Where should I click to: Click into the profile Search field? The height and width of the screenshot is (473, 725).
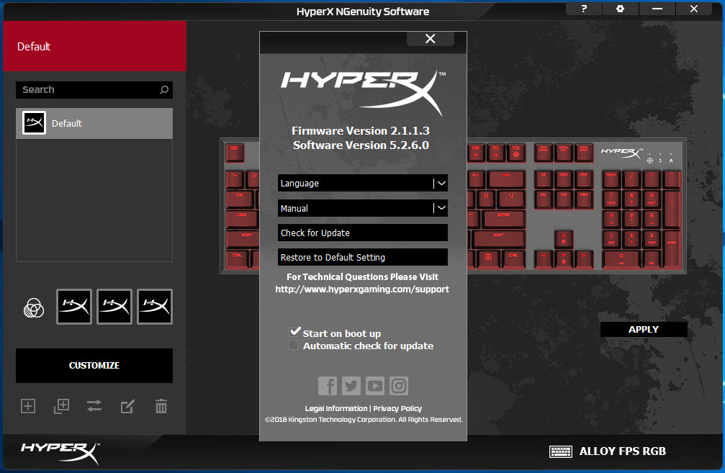(x=94, y=90)
